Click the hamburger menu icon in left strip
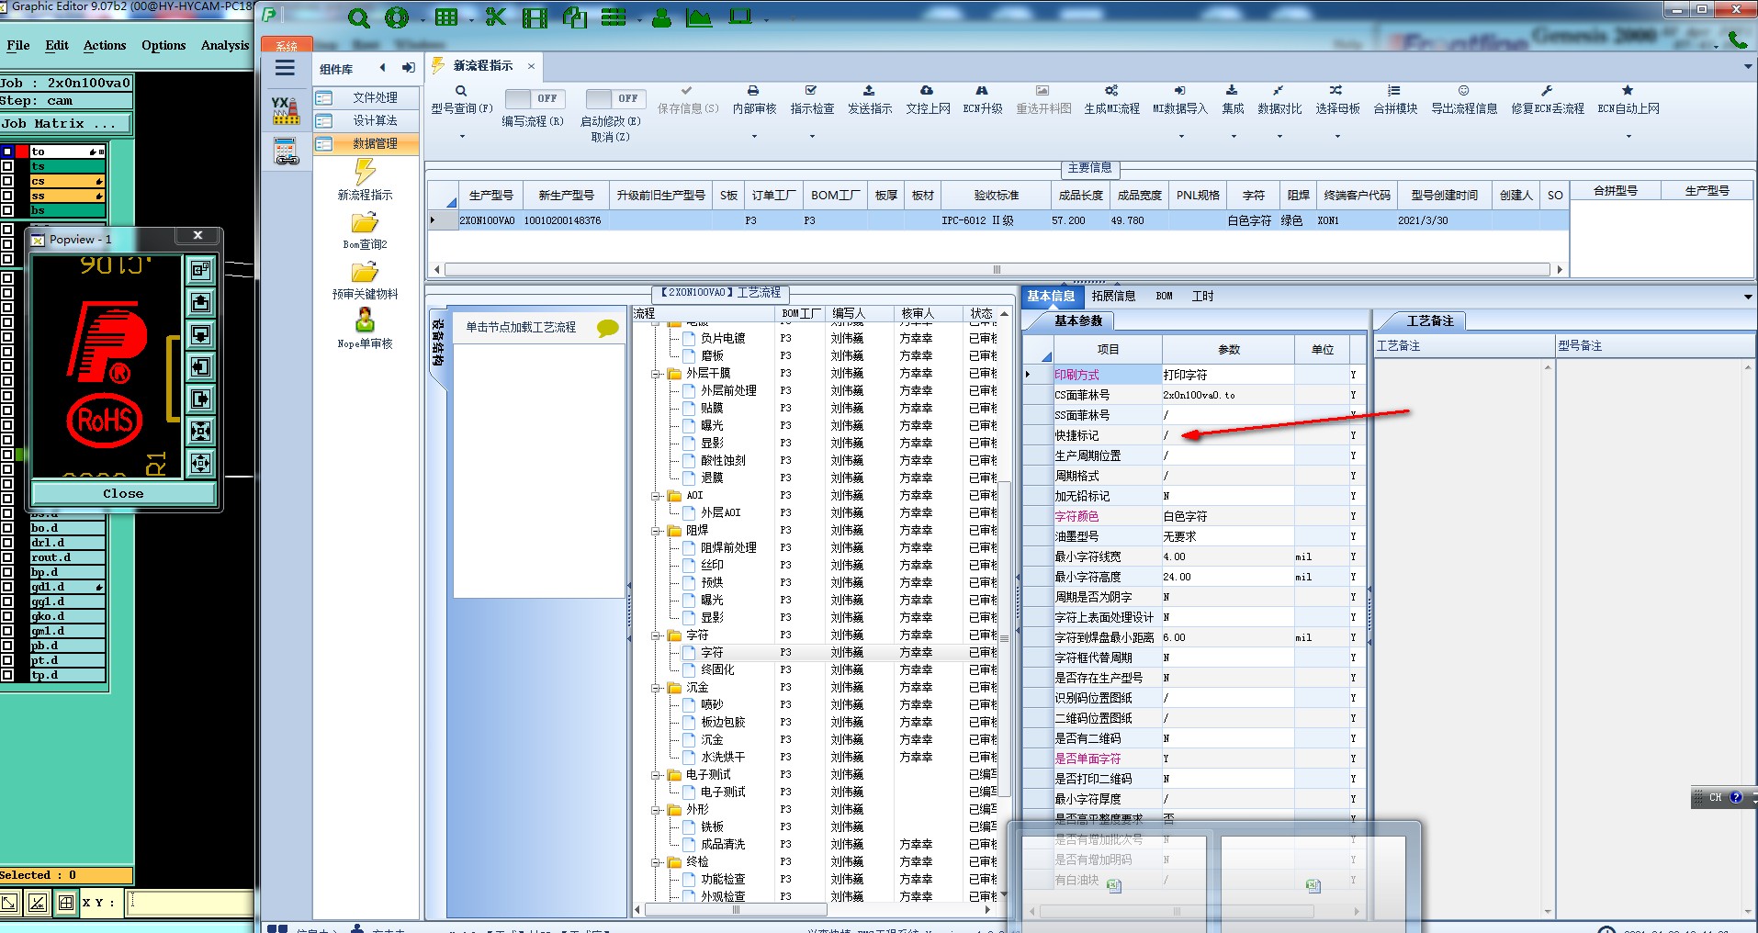This screenshot has width=1758, height=933. pyautogui.click(x=285, y=68)
